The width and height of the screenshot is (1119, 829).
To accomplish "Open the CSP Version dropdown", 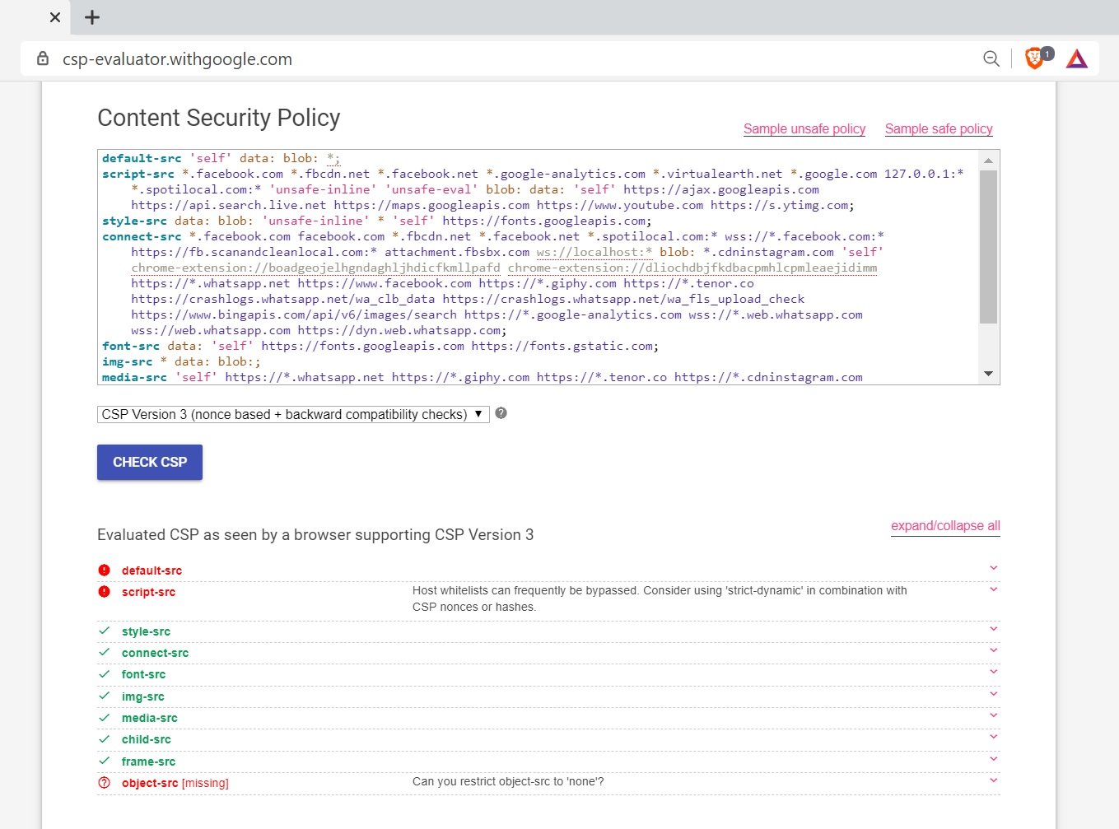I will pos(293,414).
